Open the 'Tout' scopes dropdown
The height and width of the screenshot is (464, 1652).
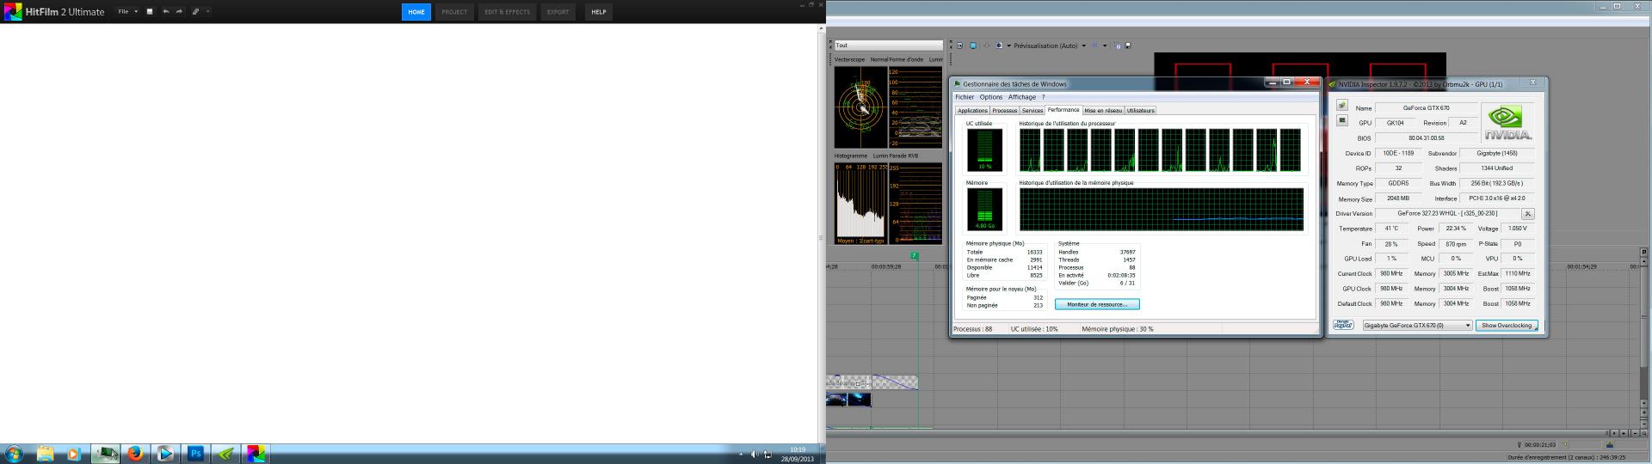click(888, 46)
